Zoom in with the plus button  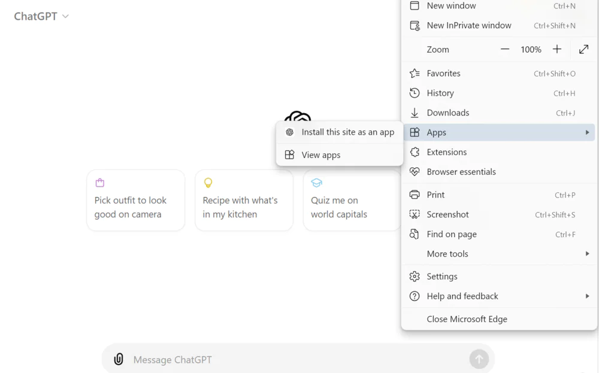click(557, 49)
